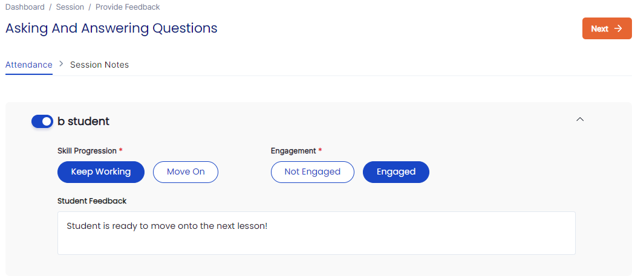Click the Student Feedback field label

[x=92, y=200]
